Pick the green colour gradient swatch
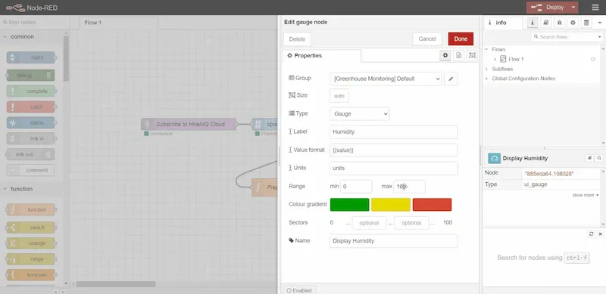Image resolution: width=606 pixels, height=294 pixels. (349, 205)
